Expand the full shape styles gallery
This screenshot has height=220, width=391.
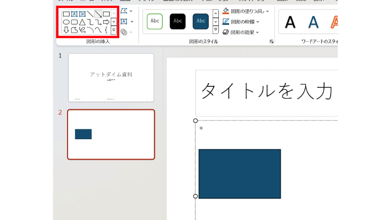click(216, 30)
